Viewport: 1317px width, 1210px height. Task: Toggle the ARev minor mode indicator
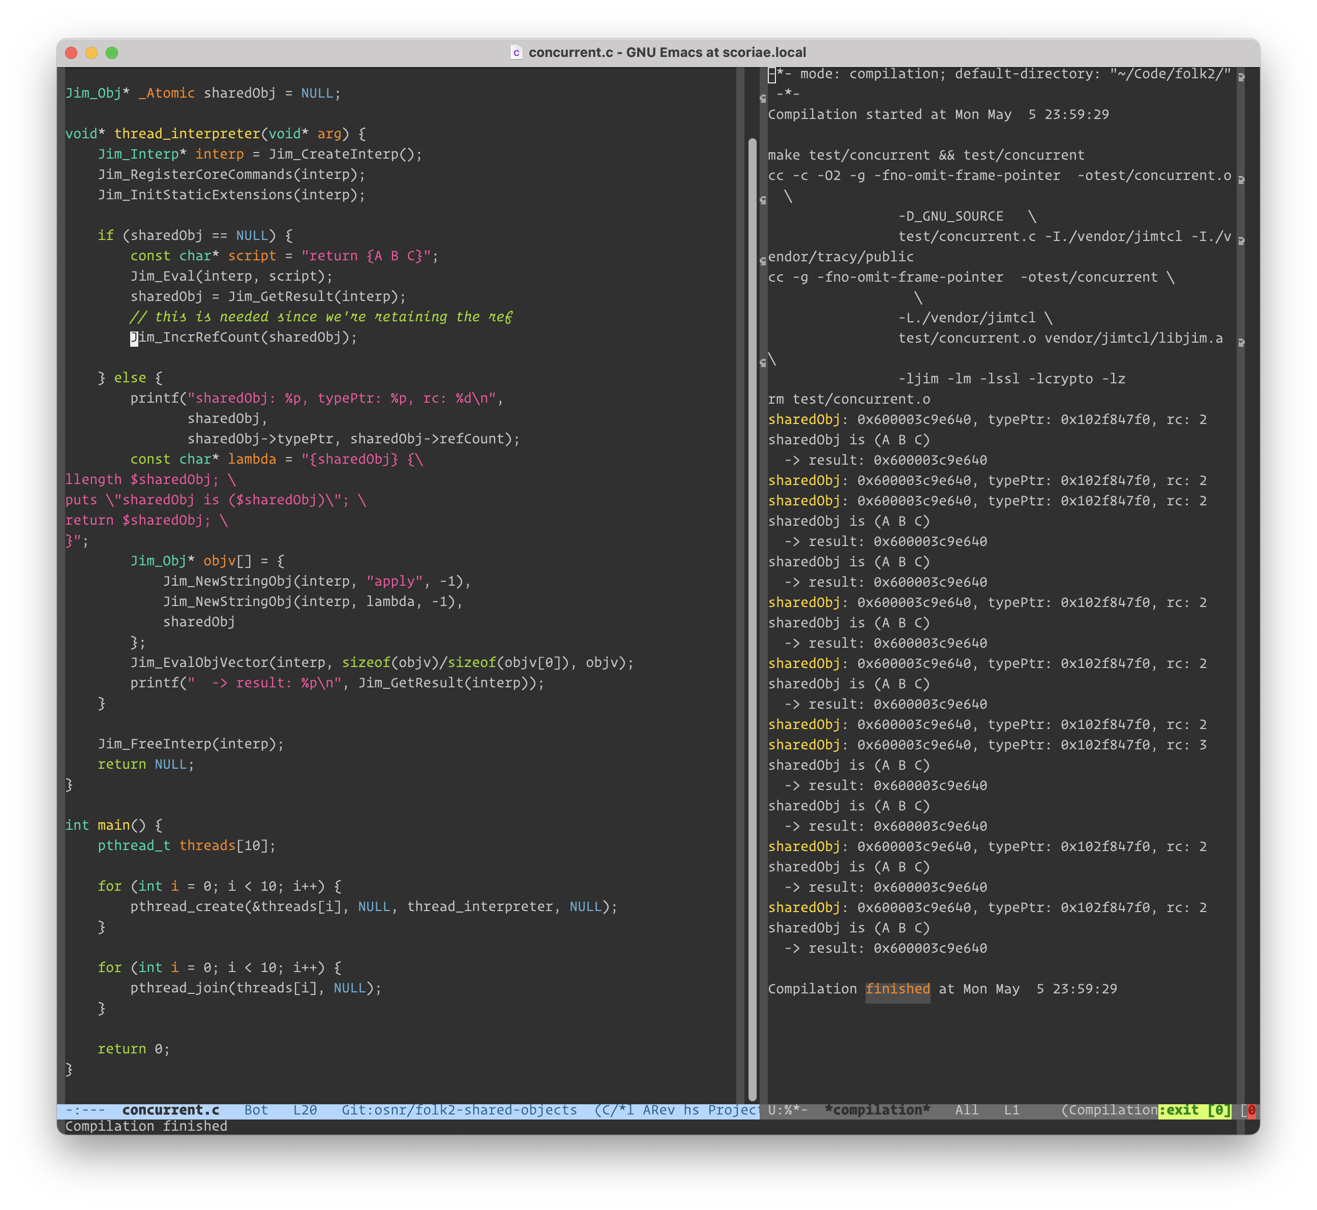[659, 1110]
